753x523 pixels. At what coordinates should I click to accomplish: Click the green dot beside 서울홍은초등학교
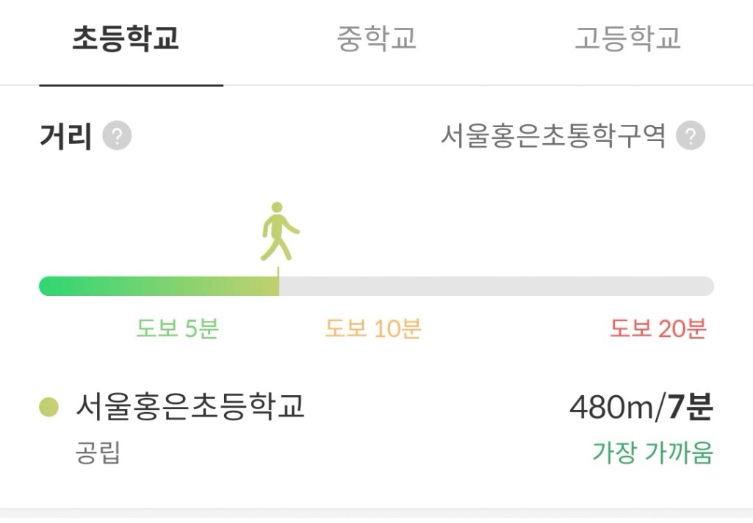(x=48, y=406)
